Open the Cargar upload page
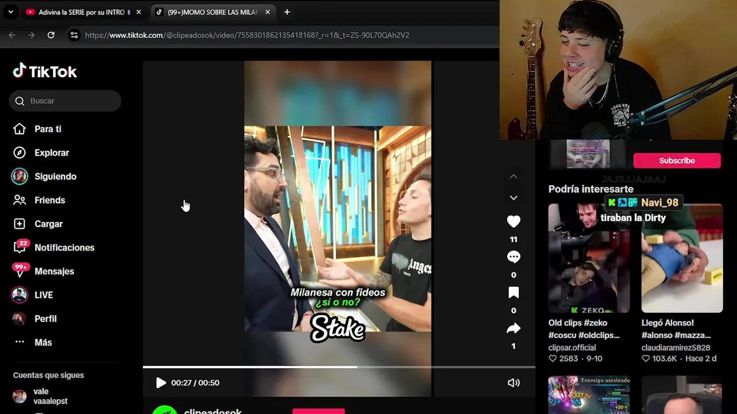This screenshot has width=737, height=414. pyautogui.click(x=48, y=224)
